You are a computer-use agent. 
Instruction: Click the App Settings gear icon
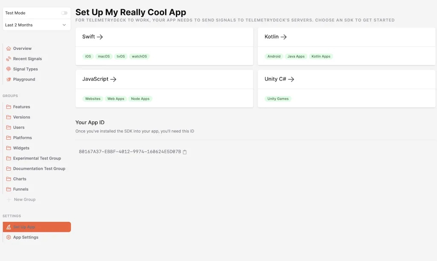click(x=9, y=237)
